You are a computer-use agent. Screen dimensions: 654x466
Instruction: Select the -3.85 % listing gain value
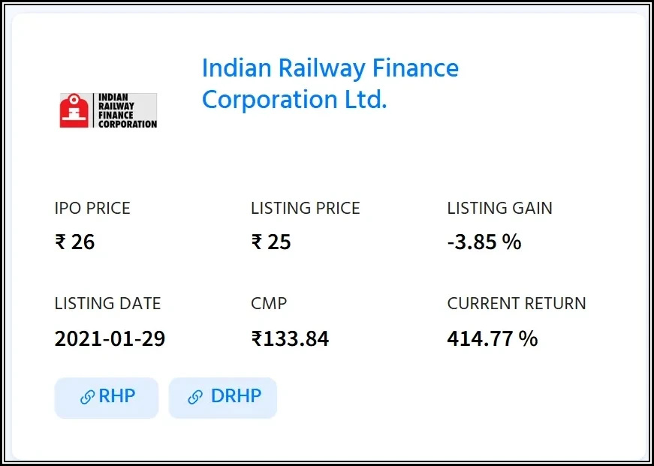click(x=484, y=242)
